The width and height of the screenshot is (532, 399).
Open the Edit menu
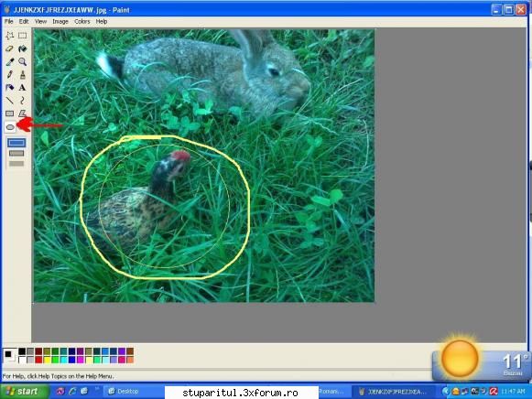[x=24, y=21]
